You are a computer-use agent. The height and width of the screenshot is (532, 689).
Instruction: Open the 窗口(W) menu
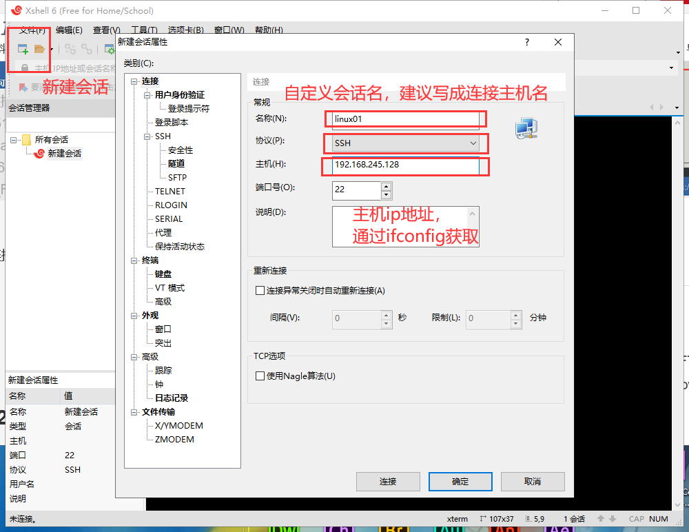click(229, 30)
